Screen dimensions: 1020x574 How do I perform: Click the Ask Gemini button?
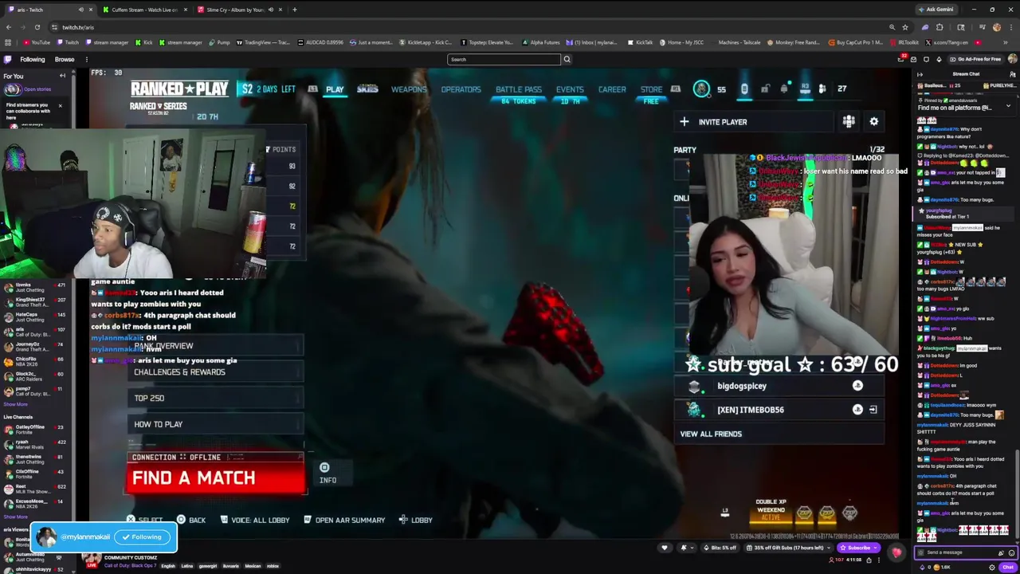pyautogui.click(x=936, y=10)
